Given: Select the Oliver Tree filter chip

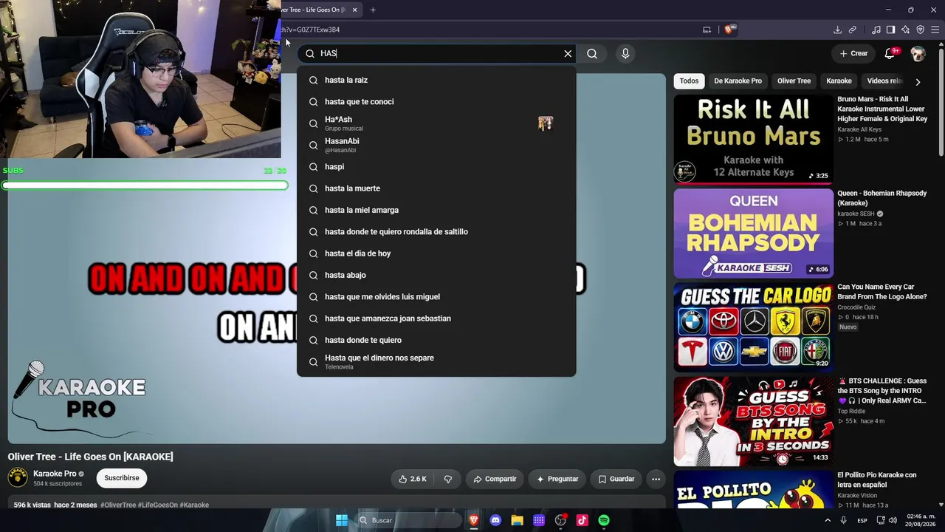Looking at the screenshot, I should pos(794,81).
